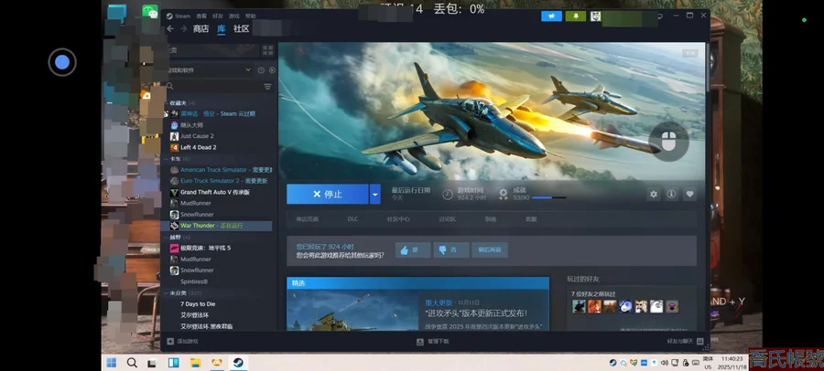Image resolution: width=824 pixels, height=371 pixels.
Task: Click the recent activity clock icon
Action: click(x=260, y=70)
